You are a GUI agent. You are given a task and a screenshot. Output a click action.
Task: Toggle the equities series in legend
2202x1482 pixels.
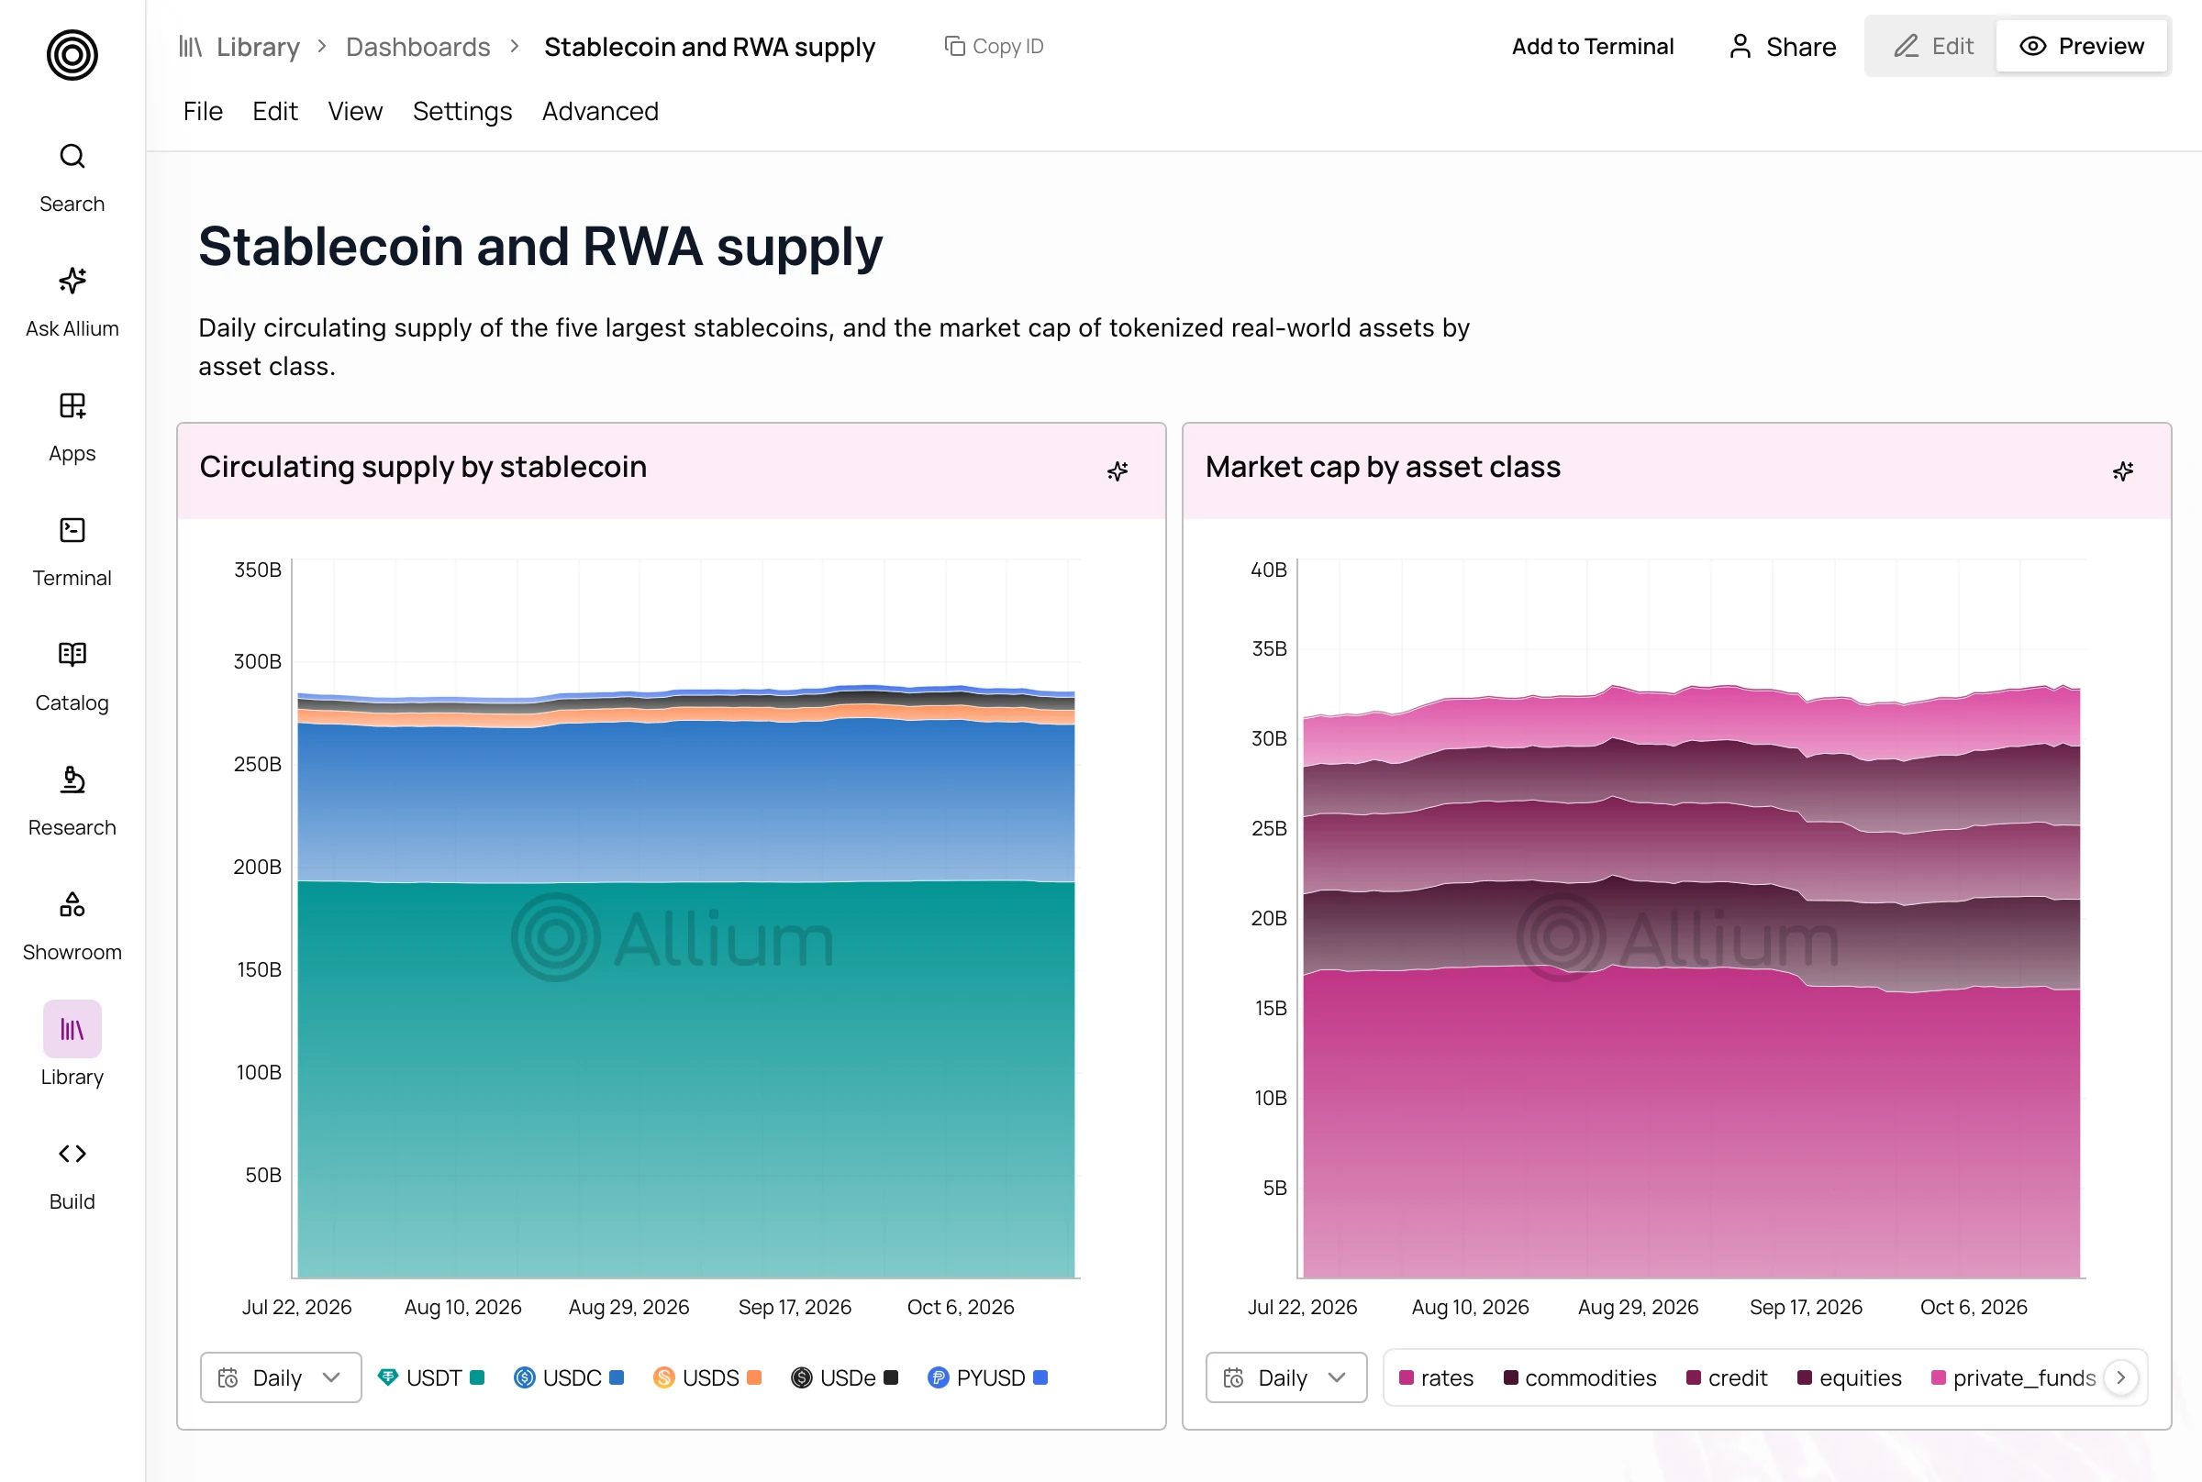(x=1850, y=1377)
